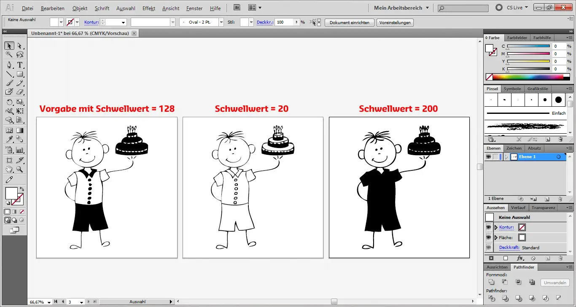Switch to the Pathfinder tab

coord(524,267)
